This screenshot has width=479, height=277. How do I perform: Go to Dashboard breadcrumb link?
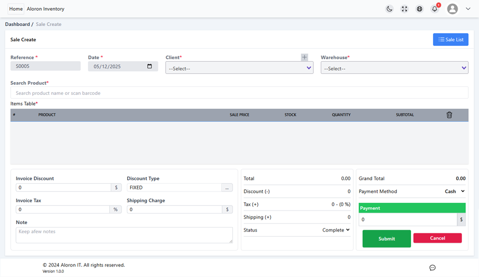[17, 24]
